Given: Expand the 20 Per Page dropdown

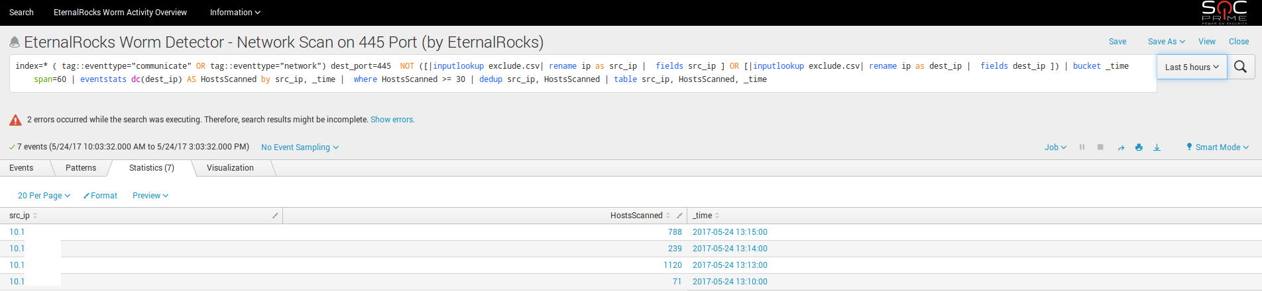Looking at the screenshot, I should (x=44, y=196).
